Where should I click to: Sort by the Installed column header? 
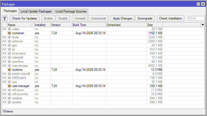(42, 25)
